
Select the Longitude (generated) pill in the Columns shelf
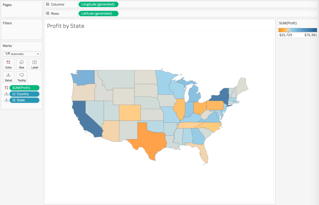(x=99, y=4)
